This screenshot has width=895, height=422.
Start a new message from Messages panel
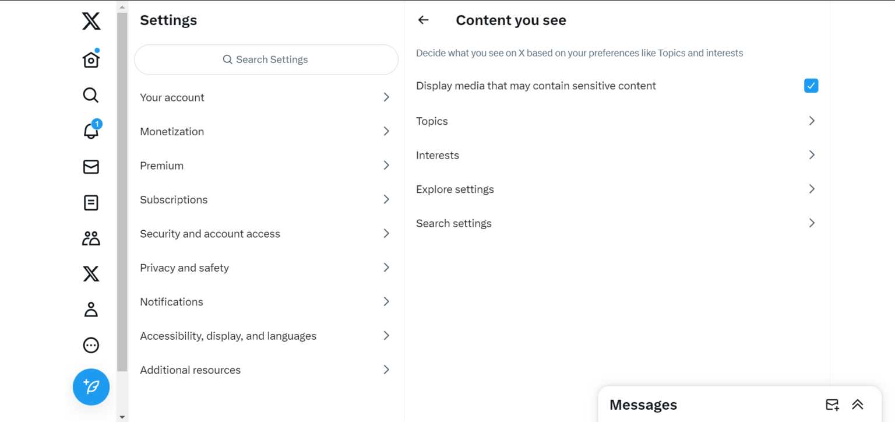832,405
